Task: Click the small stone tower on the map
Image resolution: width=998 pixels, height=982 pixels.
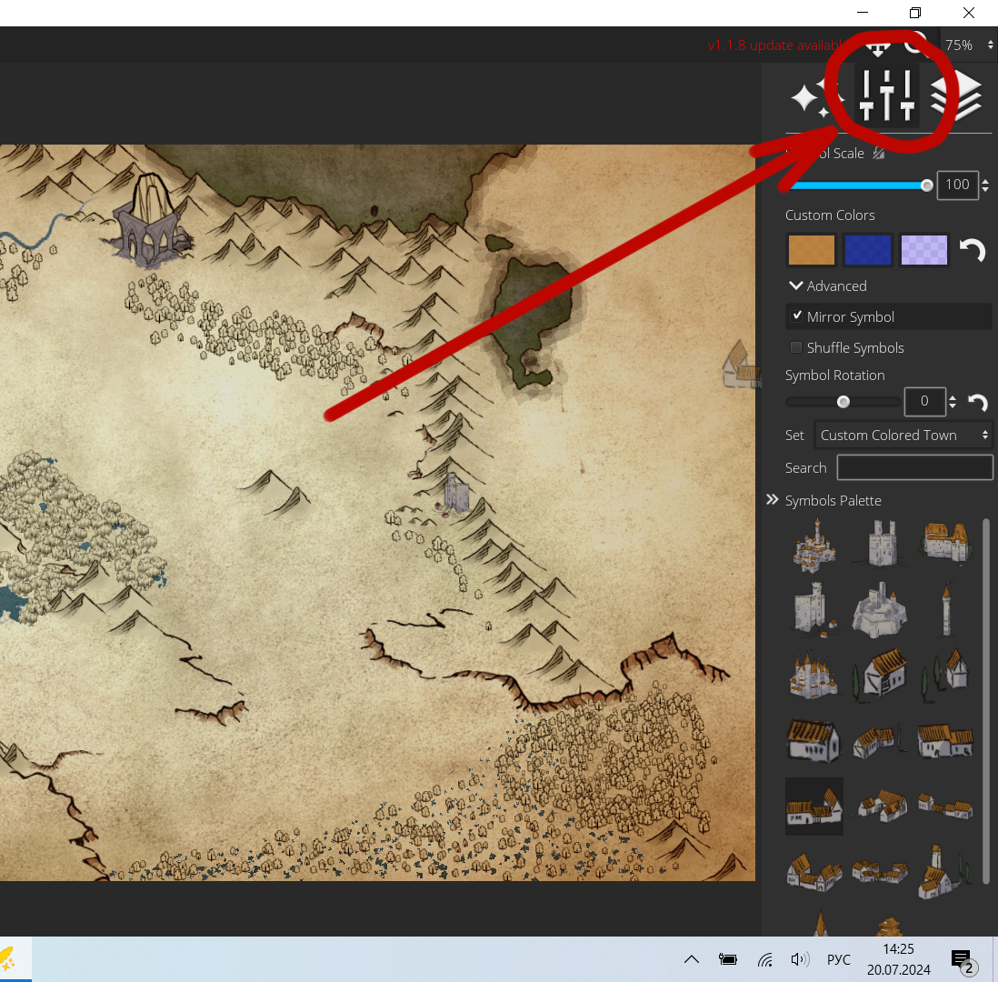Action: pos(455,492)
